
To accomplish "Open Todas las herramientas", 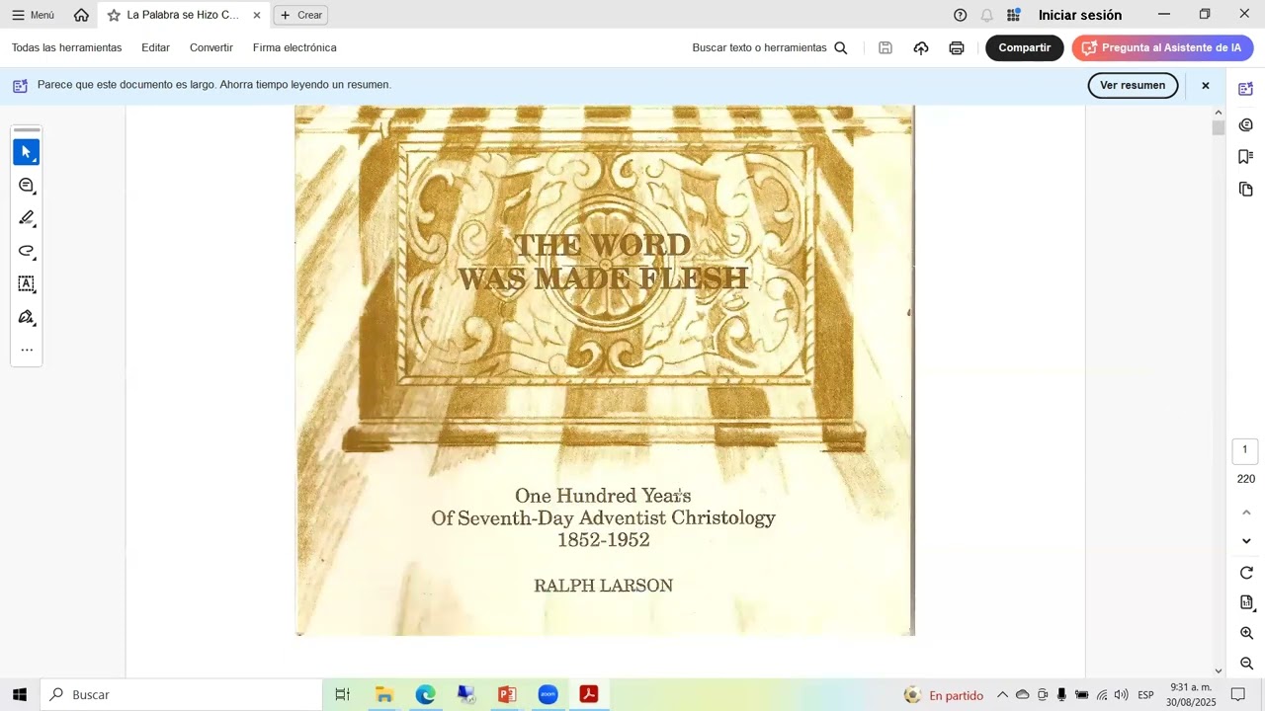I will (67, 47).
